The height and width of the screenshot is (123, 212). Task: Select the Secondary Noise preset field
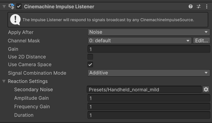(x=144, y=89)
